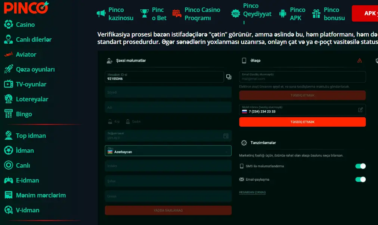Click the Mənim mərclərim list icon
This screenshot has height=225, width=378.
(x=9, y=195)
